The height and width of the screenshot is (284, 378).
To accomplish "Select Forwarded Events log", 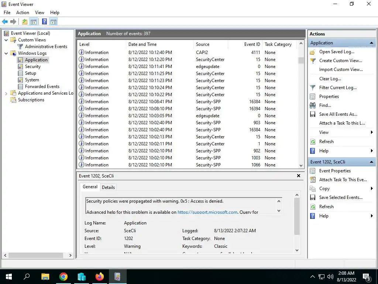I will [42, 87].
